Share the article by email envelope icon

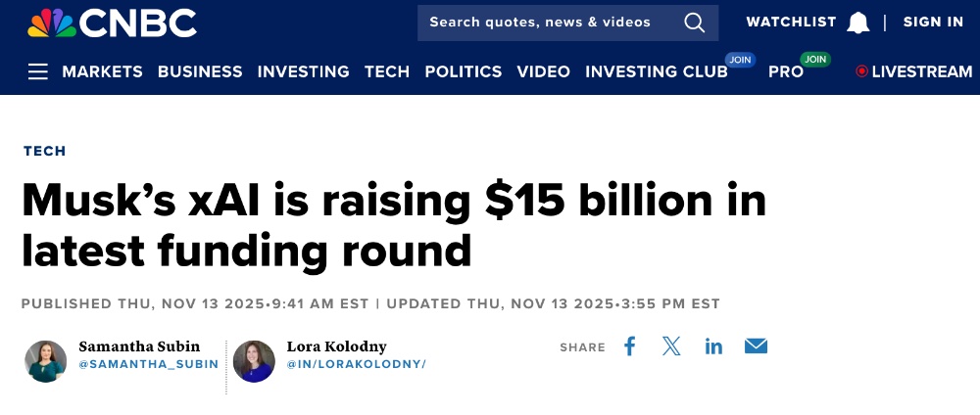click(756, 346)
